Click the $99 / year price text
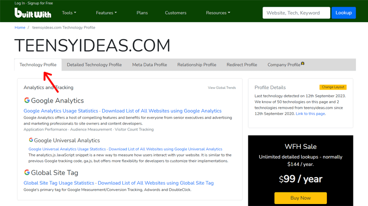Viewport: 368px width, 206px height. coord(300,179)
